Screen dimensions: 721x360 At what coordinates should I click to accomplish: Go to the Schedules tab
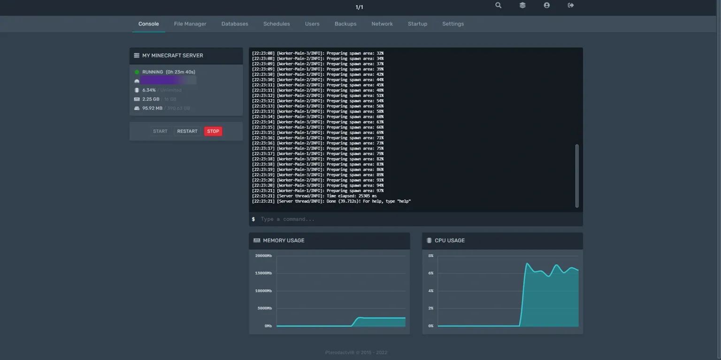[276, 24]
